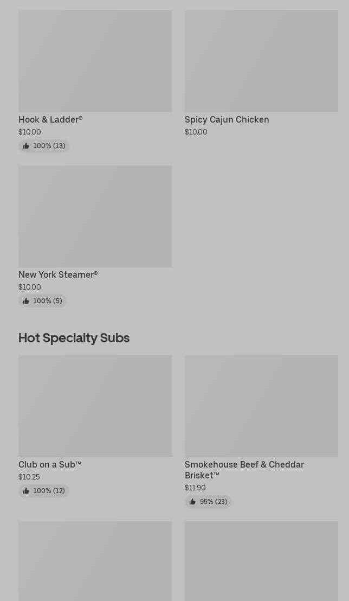Select the Smokehouse Beef & Cheddar Brisket photo
Viewport: 349px width, 601px height.
pyautogui.click(x=261, y=406)
